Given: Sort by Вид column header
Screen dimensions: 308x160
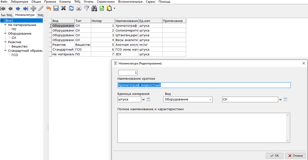Looking at the screenshot, I should point(63,21).
